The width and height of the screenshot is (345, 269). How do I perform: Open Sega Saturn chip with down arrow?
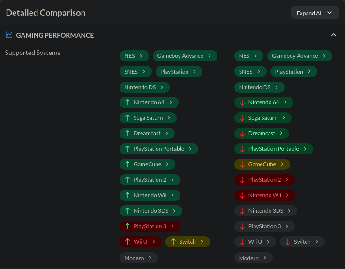pyautogui.click(x=262, y=118)
